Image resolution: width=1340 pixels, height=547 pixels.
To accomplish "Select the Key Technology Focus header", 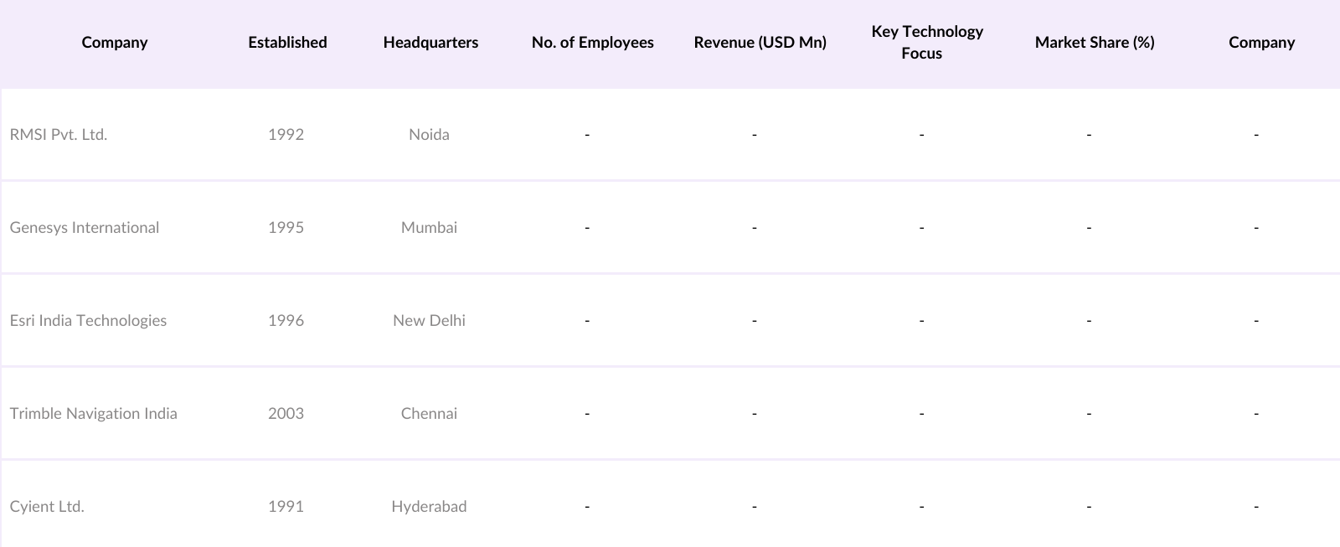I will (926, 43).
